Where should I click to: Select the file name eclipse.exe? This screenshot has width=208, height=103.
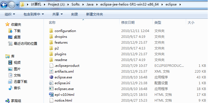click(63, 77)
